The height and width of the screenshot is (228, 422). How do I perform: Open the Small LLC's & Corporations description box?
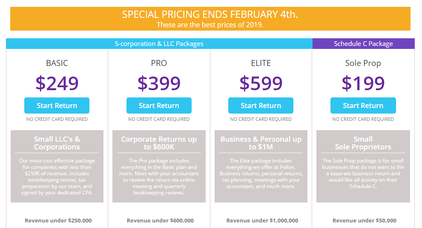(x=57, y=166)
